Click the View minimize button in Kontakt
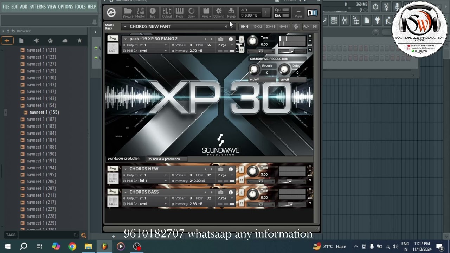The image size is (450, 253). tap(298, 13)
